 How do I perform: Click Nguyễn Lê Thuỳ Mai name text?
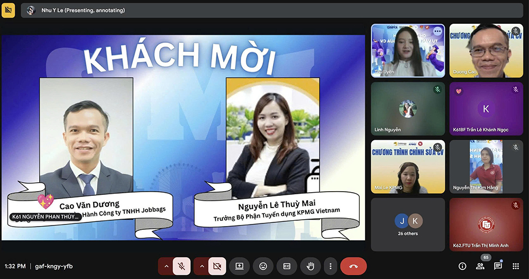coord(277,204)
